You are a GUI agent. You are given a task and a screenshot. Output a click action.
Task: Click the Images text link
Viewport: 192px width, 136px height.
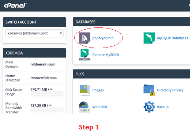coord(98,90)
